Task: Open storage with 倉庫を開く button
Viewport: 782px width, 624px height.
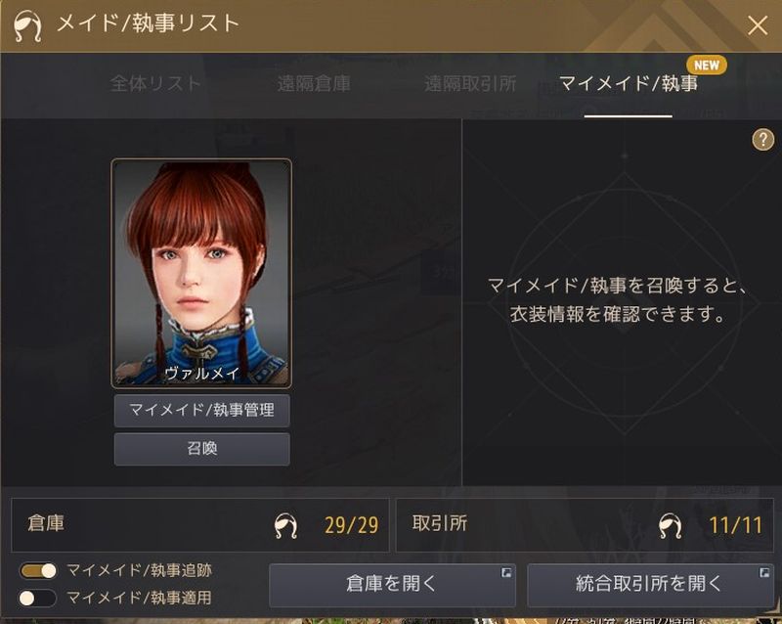Action: [x=392, y=585]
